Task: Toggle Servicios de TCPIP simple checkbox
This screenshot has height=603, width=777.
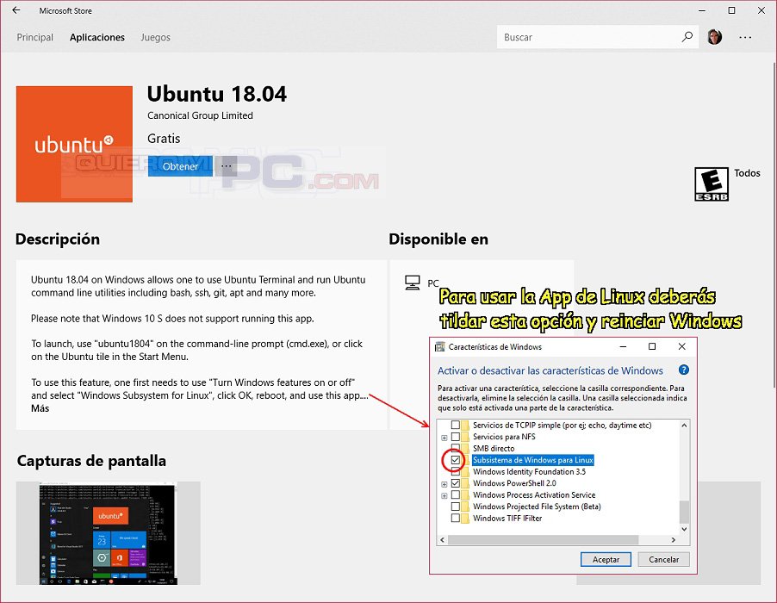Action: [x=456, y=426]
